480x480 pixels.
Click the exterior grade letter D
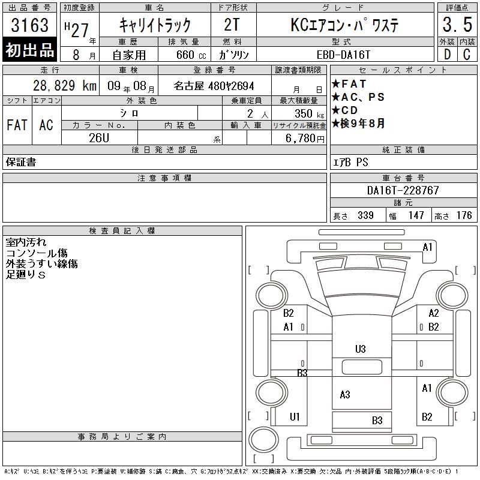tap(446, 54)
